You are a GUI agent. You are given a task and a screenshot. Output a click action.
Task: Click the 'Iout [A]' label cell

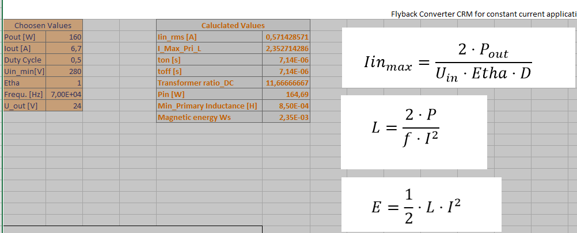(25, 48)
